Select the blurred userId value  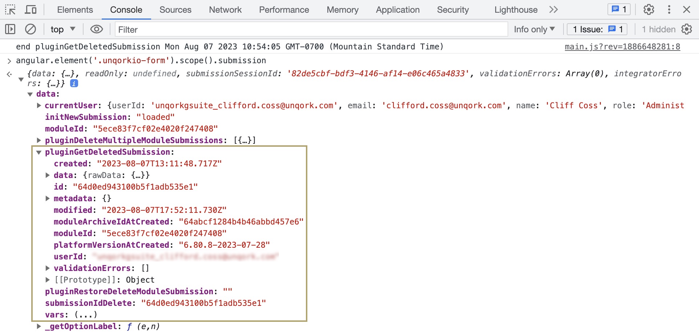[x=185, y=256]
